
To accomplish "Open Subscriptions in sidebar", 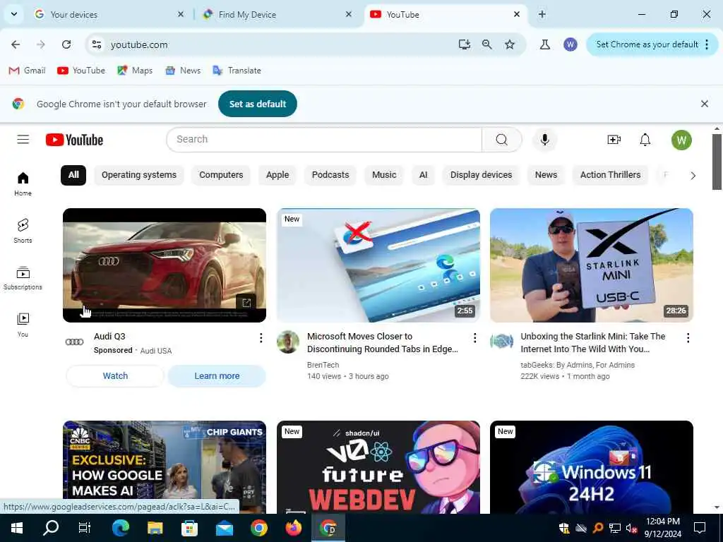I will pos(23,278).
